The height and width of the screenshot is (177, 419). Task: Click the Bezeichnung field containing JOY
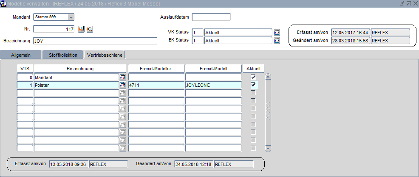[95, 41]
